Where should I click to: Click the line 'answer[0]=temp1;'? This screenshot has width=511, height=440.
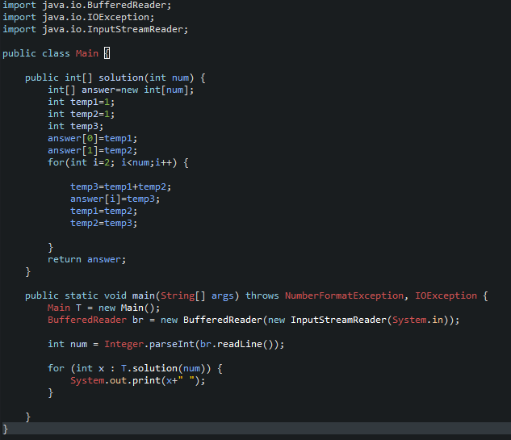click(x=93, y=139)
